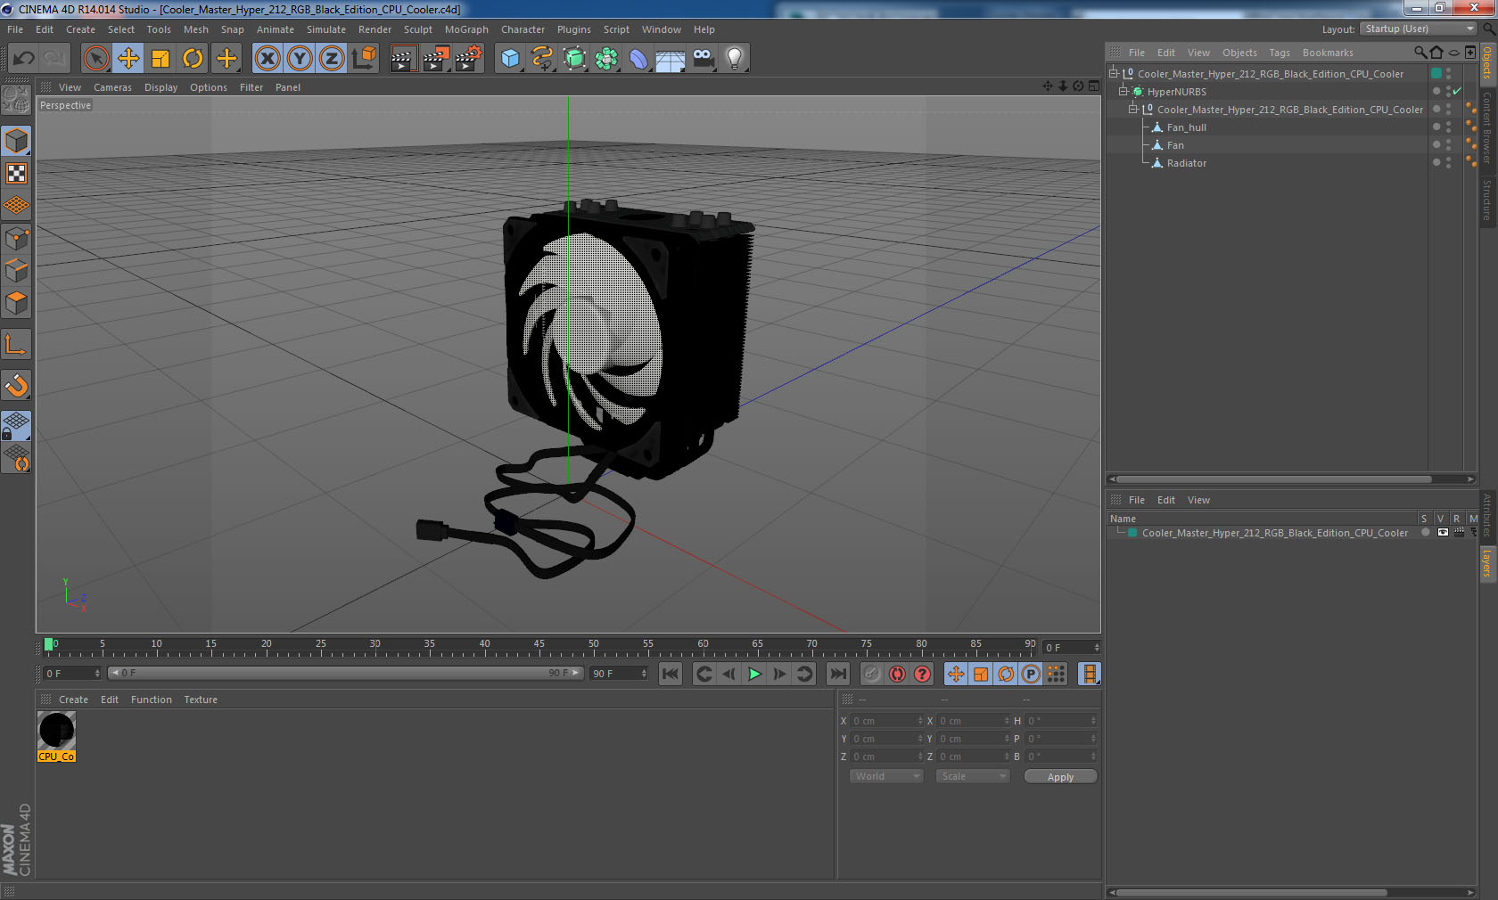Play the animation forward
The image size is (1498, 900).
coord(754,674)
